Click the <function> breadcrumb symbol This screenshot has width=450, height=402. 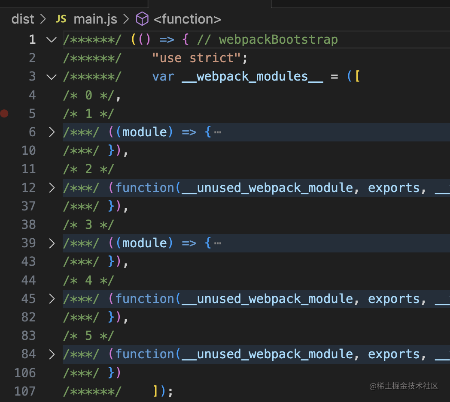point(187,19)
